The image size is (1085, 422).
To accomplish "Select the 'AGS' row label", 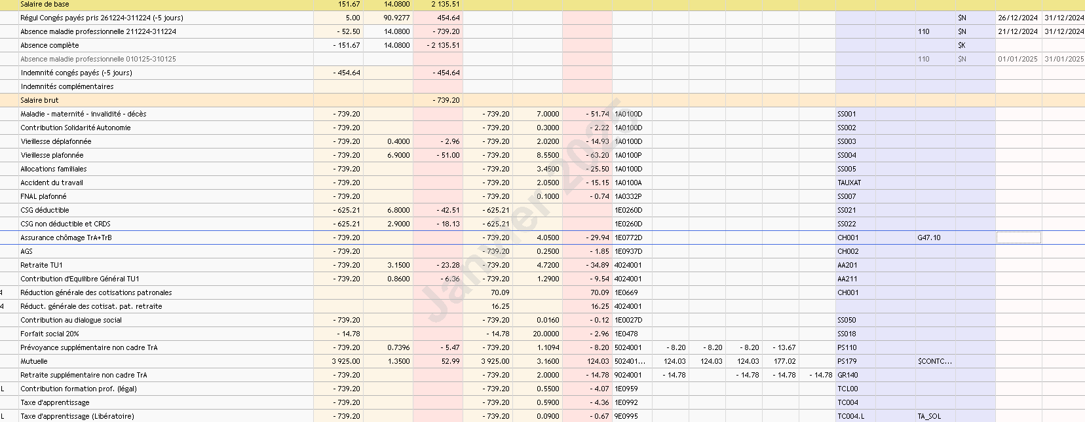I will coord(26,251).
